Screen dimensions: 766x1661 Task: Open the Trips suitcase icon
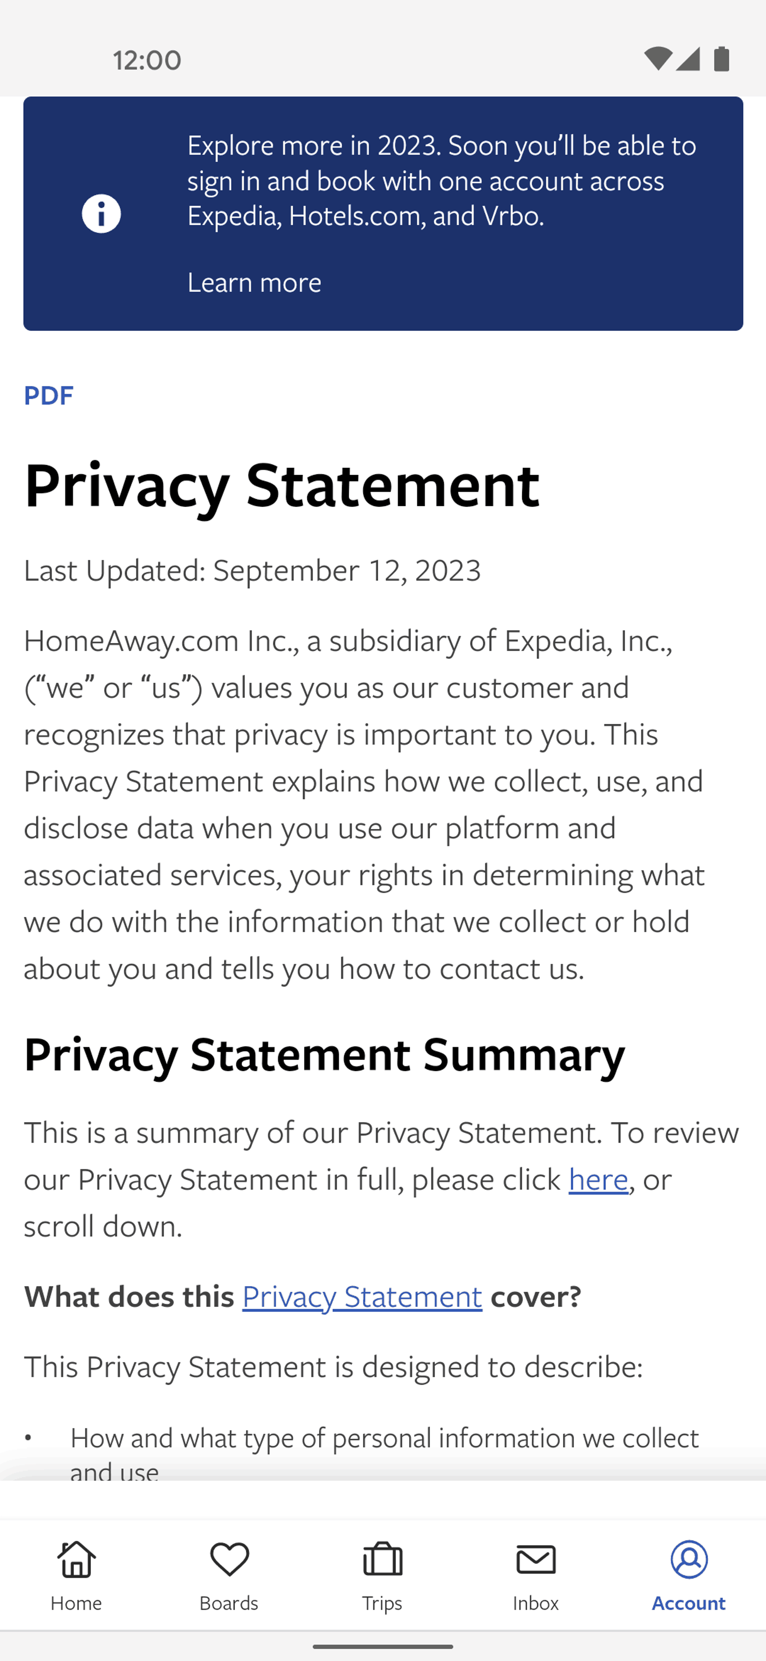(x=383, y=1560)
